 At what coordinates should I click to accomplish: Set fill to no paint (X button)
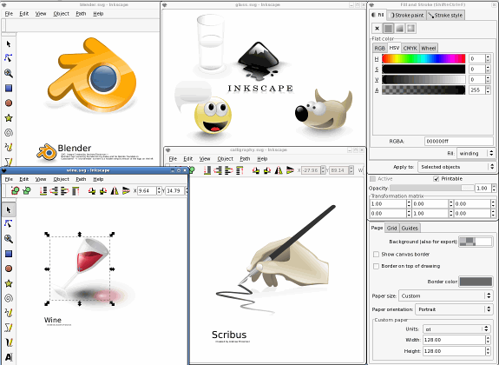coord(378,29)
